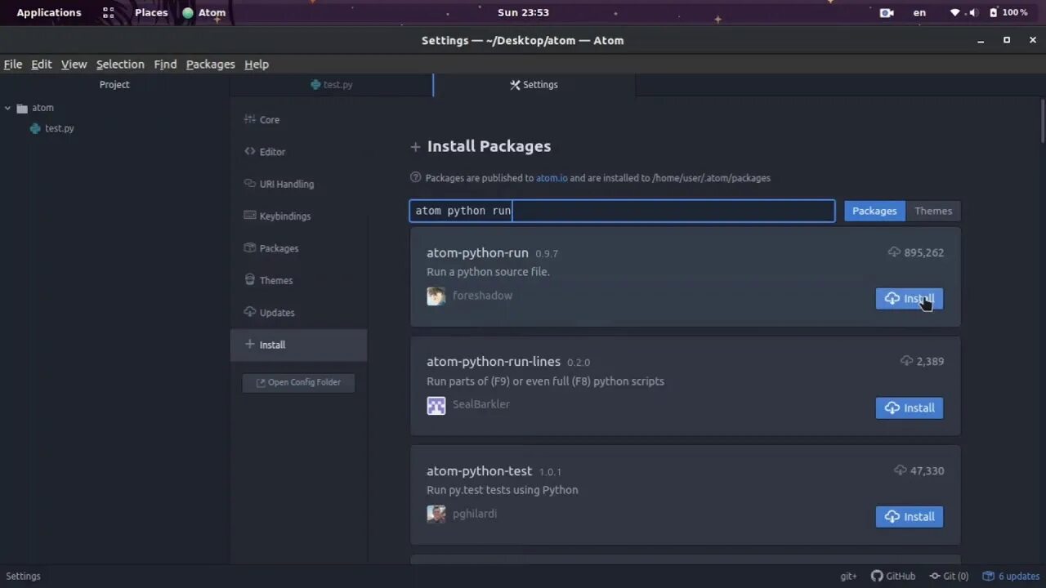Open Git panel from status bar
This screenshot has width=1046, height=588.
click(x=949, y=576)
